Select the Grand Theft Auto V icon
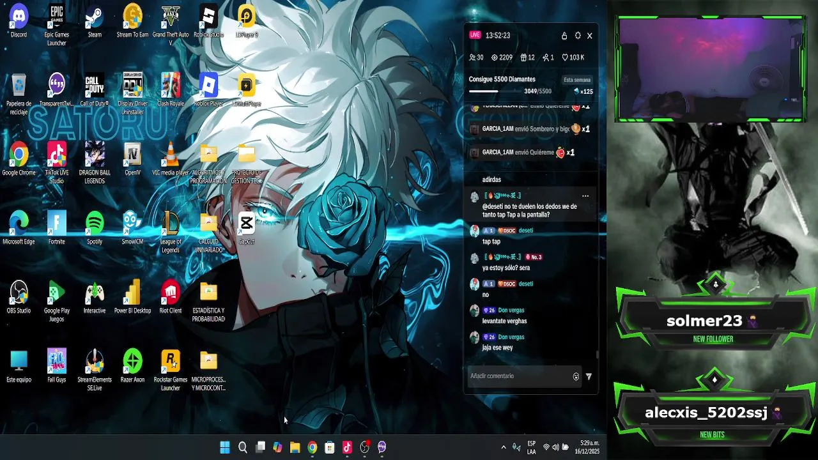This screenshot has width=818, height=460. pyautogui.click(x=170, y=25)
